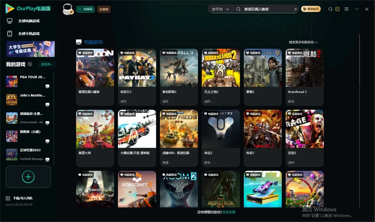The width and height of the screenshot is (375, 222).
Task: Click the 极速会员 membership button
Action: (x=311, y=9)
